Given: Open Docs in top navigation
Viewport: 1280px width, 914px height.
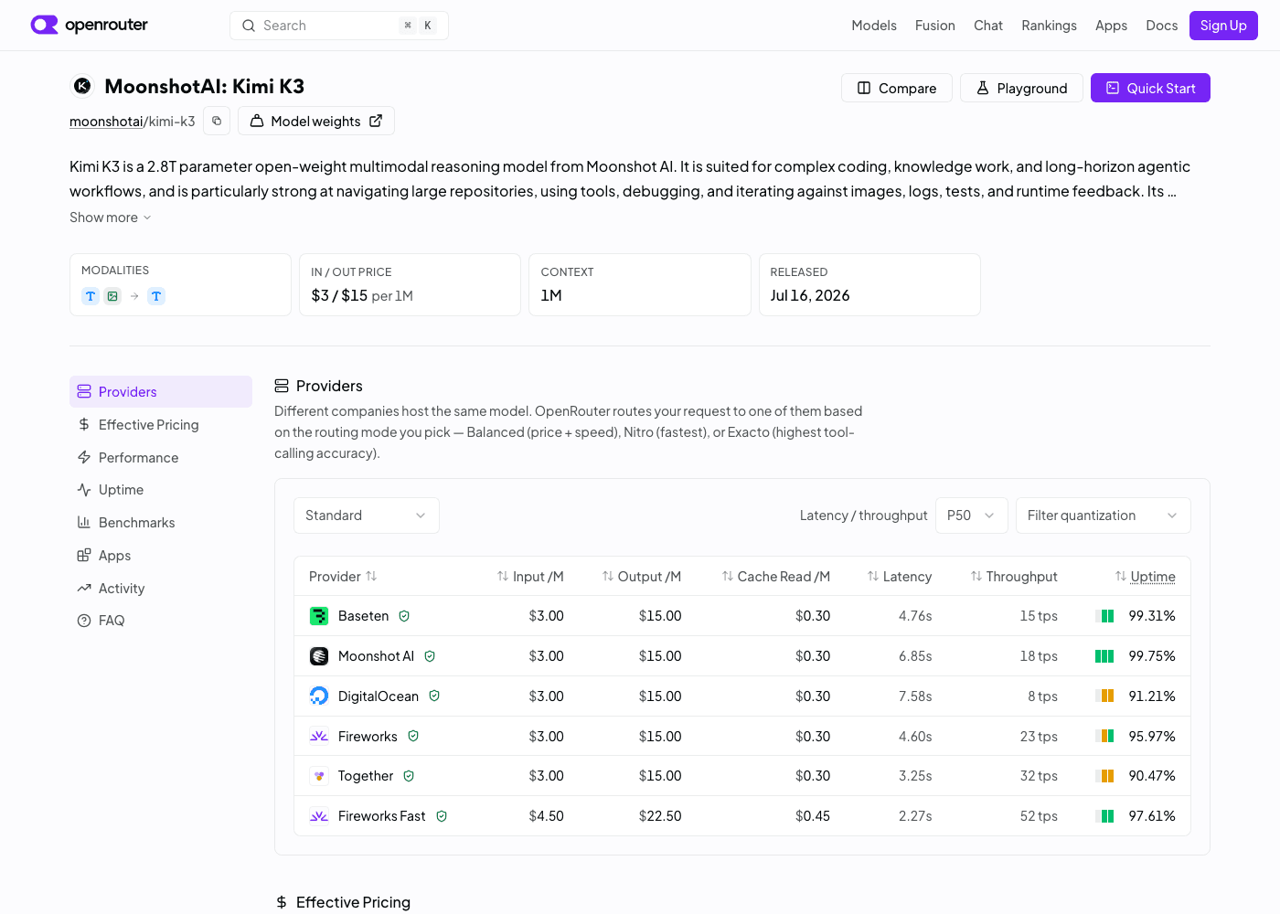Looking at the screenshot, I should tap(1161, 26).
